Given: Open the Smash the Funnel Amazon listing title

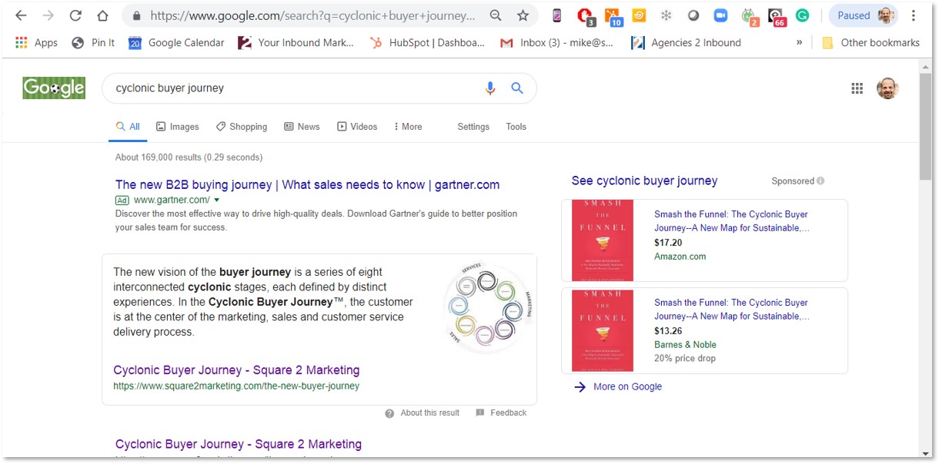Looking at the screenshot, I should tap(731, 221).
